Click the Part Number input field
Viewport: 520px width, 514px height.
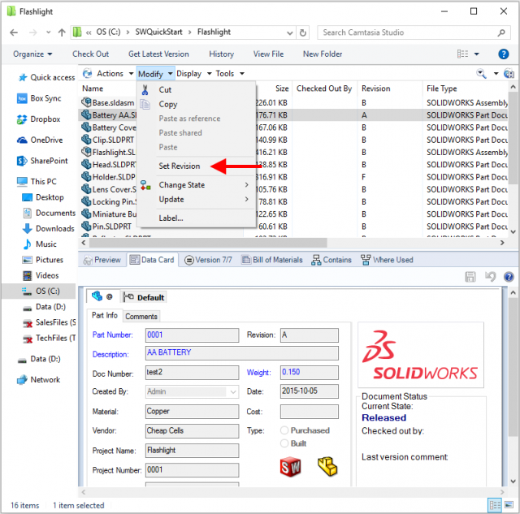[x=192, y=335]
